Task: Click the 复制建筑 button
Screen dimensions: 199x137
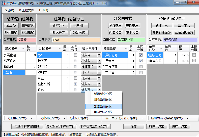Action: pyautogui.click(x=28, y=33)
